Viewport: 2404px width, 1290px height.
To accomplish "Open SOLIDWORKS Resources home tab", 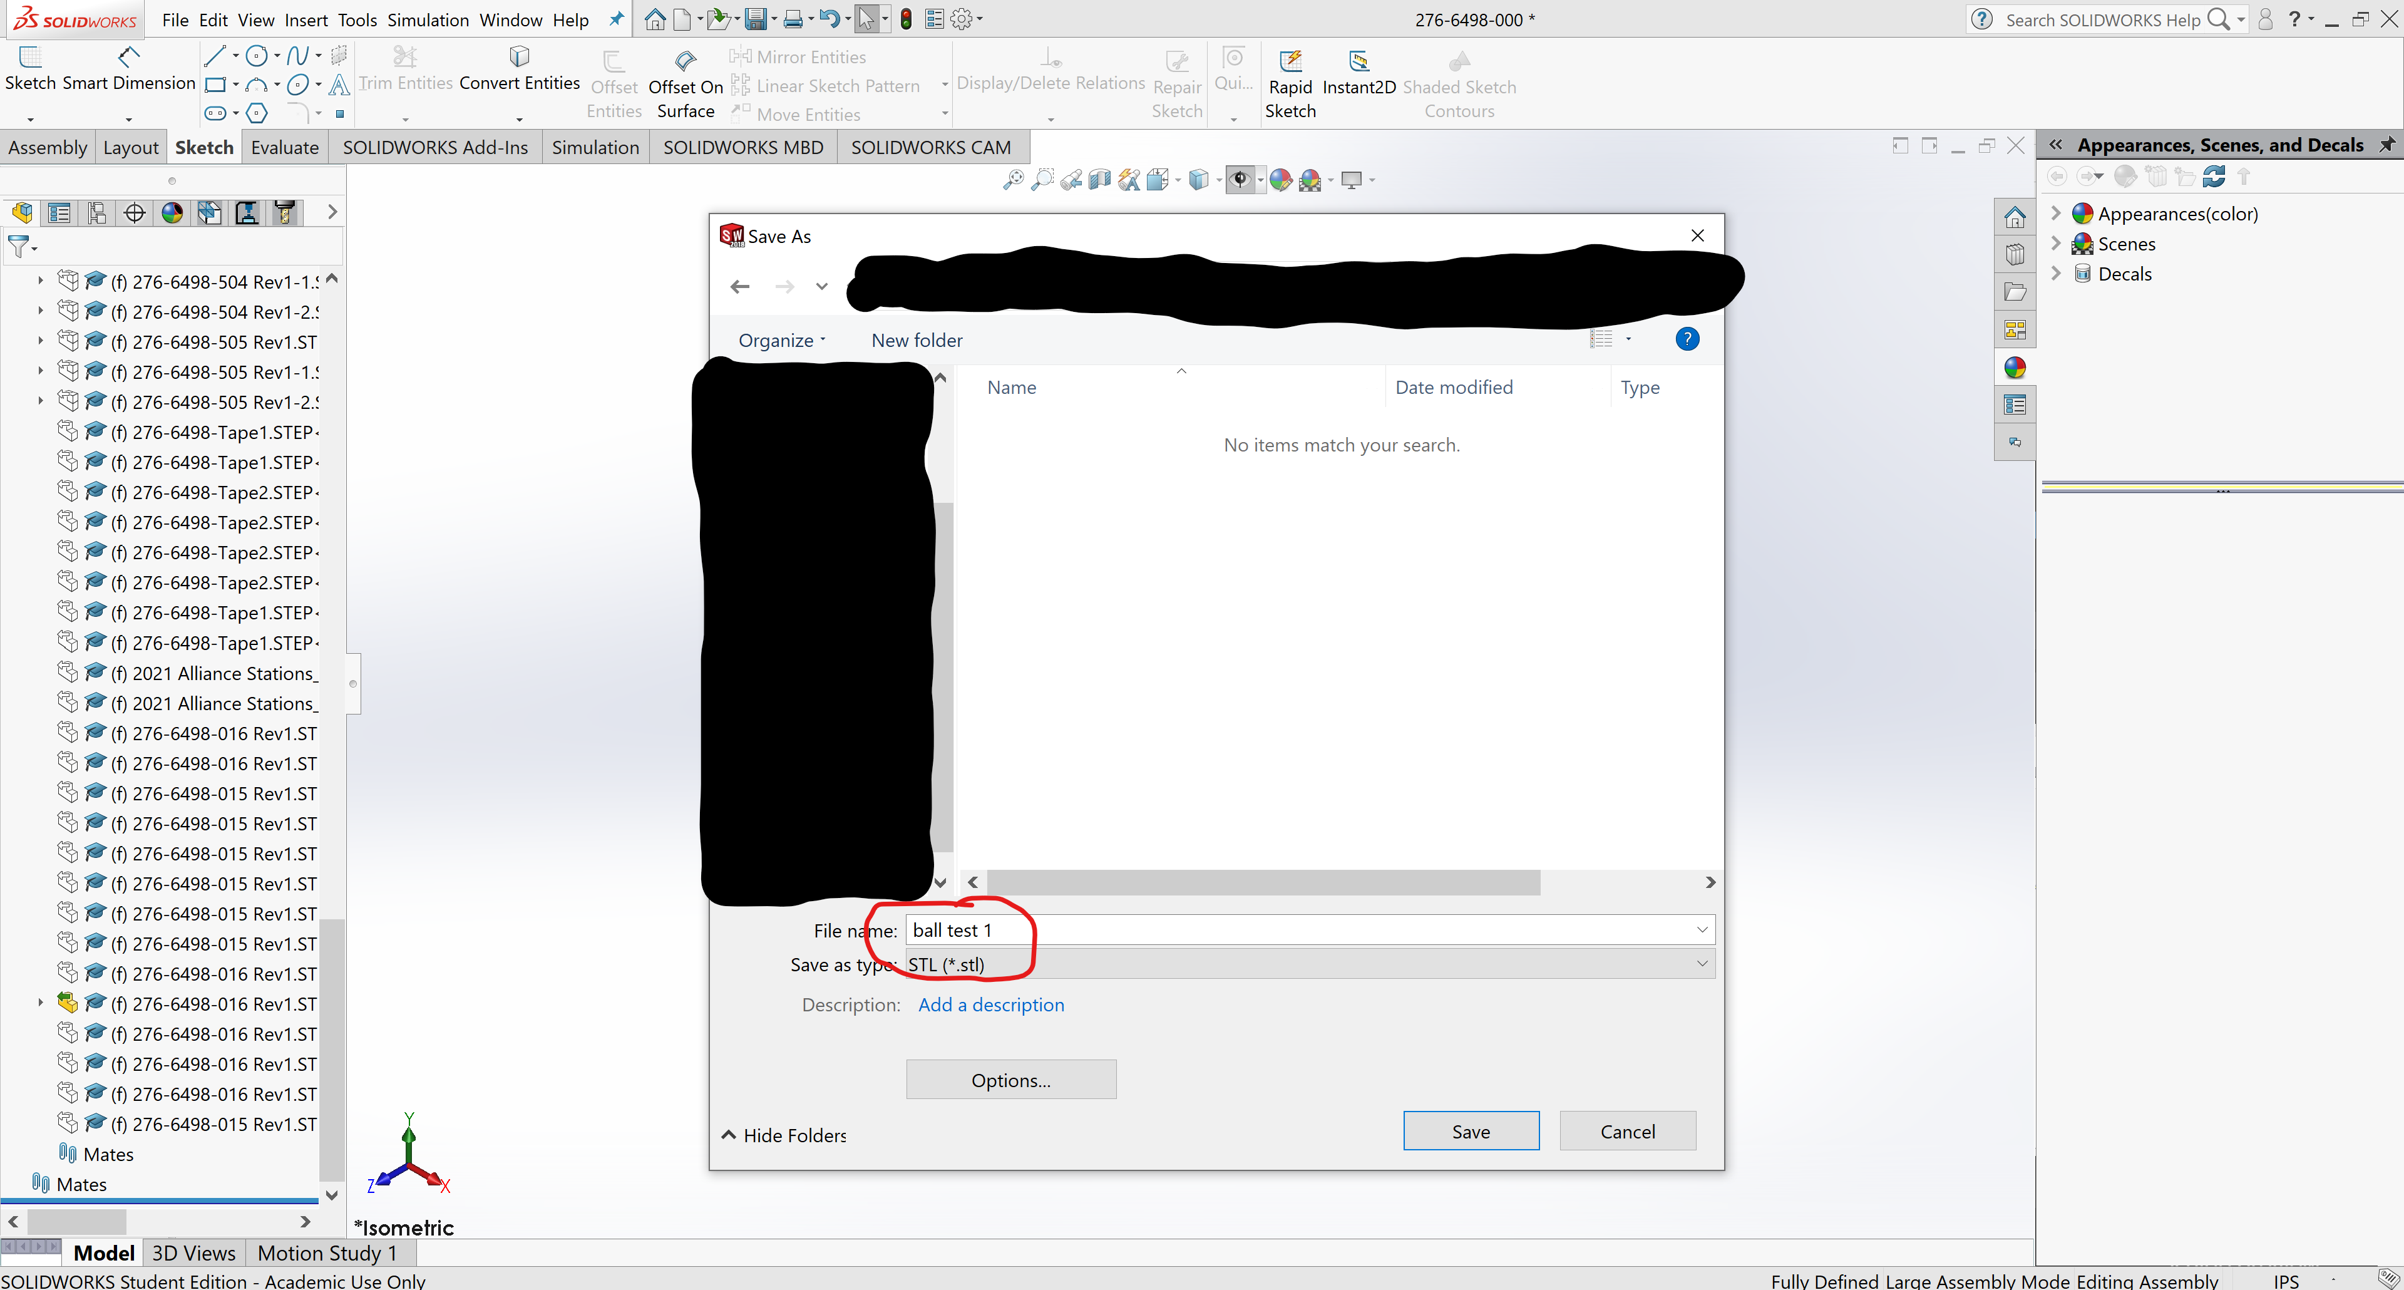I will [x=2015, y=217].
